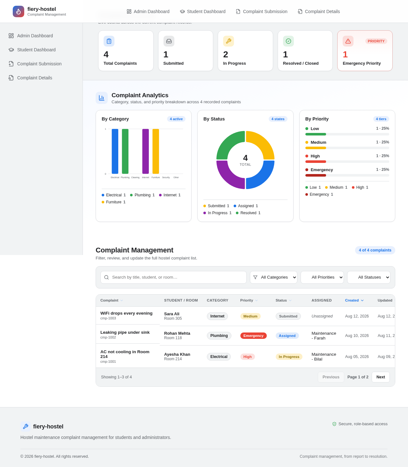Click the bar chart icon beside Complaint Analytics
Screen dimensions: 408x467
(x=102, y=98)
